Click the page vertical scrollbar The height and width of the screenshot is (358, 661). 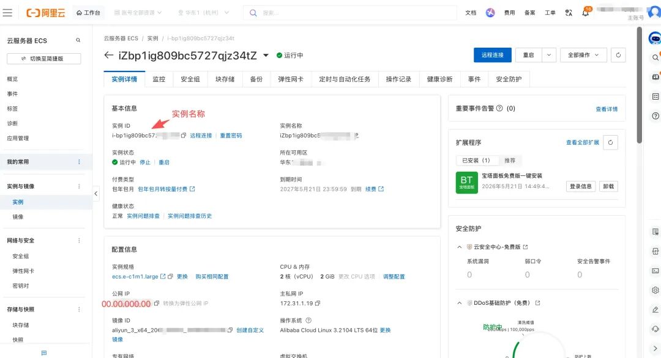pyautogui.click(x=640, y=85)
